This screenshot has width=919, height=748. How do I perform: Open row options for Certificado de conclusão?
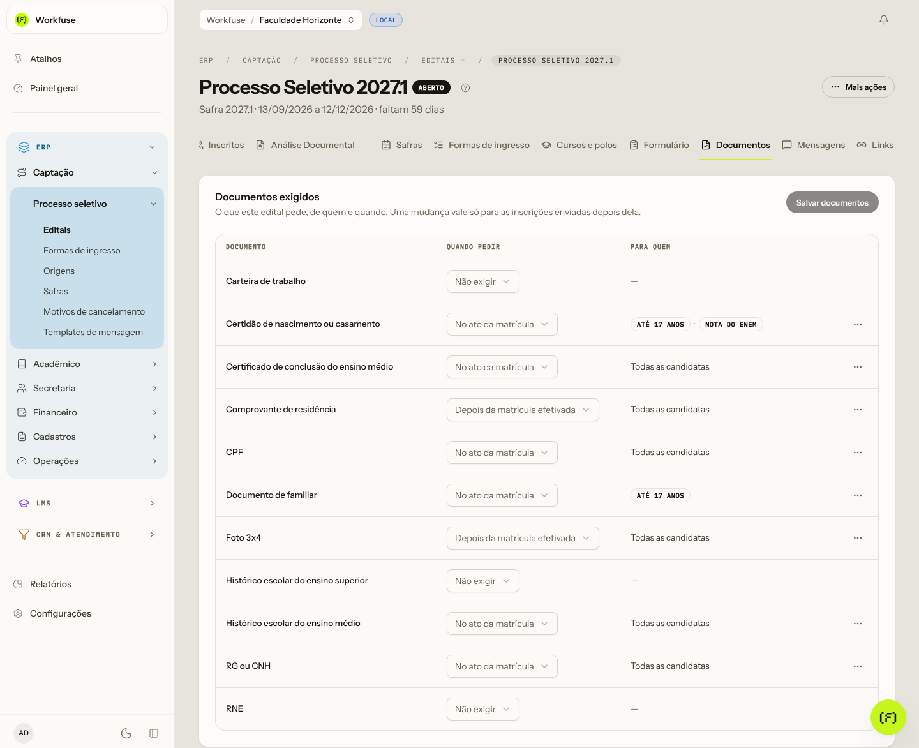coord(858,367)
